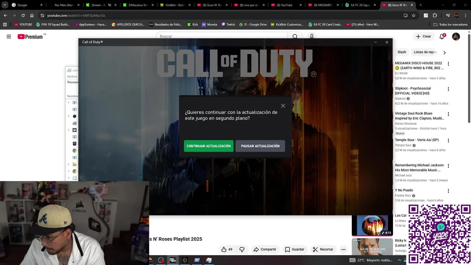
Task: Open Y No Puedo by Frankie Ruiz
Action: click(x=404, y=190)
